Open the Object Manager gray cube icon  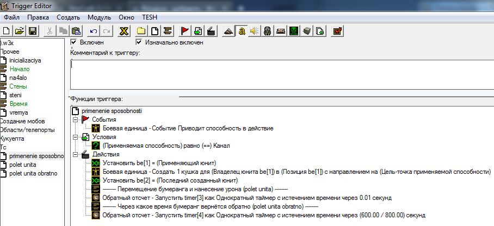click(x=307, y=31)
